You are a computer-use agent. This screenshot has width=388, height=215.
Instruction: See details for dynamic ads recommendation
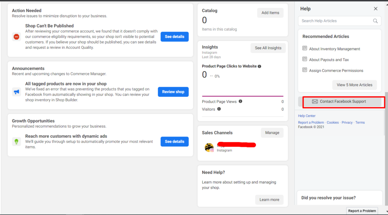click(x=174, y=142)
